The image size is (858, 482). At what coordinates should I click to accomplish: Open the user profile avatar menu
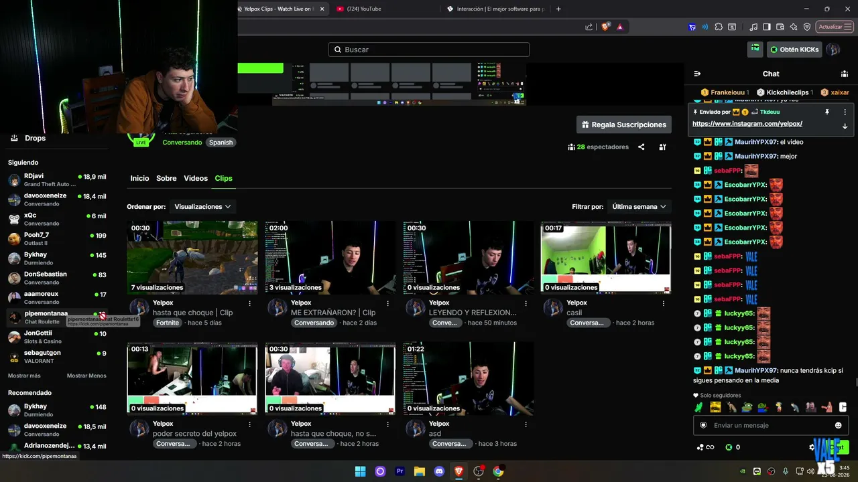pyautogui.click(x=833, y=50)
